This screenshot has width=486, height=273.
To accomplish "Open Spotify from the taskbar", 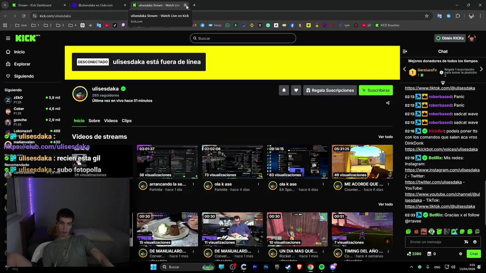I will coord(322,267).
